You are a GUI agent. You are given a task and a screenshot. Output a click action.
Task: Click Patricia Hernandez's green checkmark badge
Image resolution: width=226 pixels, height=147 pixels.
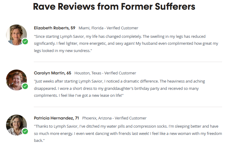[25, 131]
